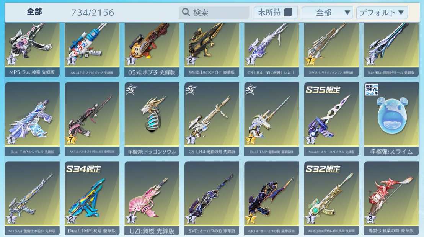Viewport: 424px width, 237px height.
Task: Expand the デフォルト sort dropdown
Action: coord(382,13)
